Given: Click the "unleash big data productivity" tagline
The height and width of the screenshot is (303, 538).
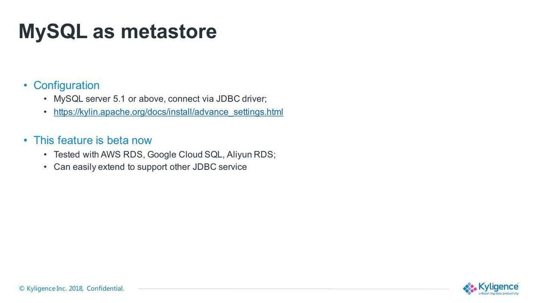Looking at the screenshot, I should pyautogui.click(x=498, y=294).
